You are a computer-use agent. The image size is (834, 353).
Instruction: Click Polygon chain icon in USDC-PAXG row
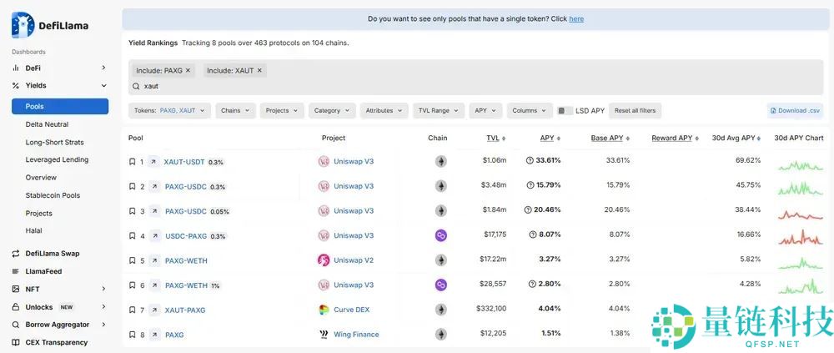[440, 236]
